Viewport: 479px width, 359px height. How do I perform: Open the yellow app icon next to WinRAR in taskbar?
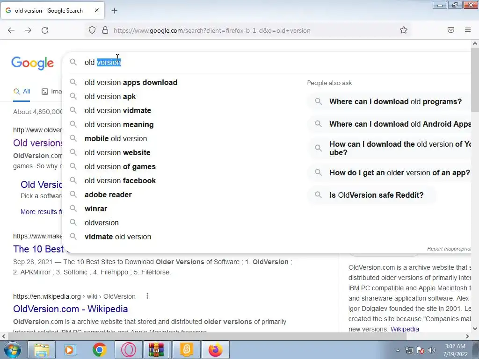click(186, 350)
